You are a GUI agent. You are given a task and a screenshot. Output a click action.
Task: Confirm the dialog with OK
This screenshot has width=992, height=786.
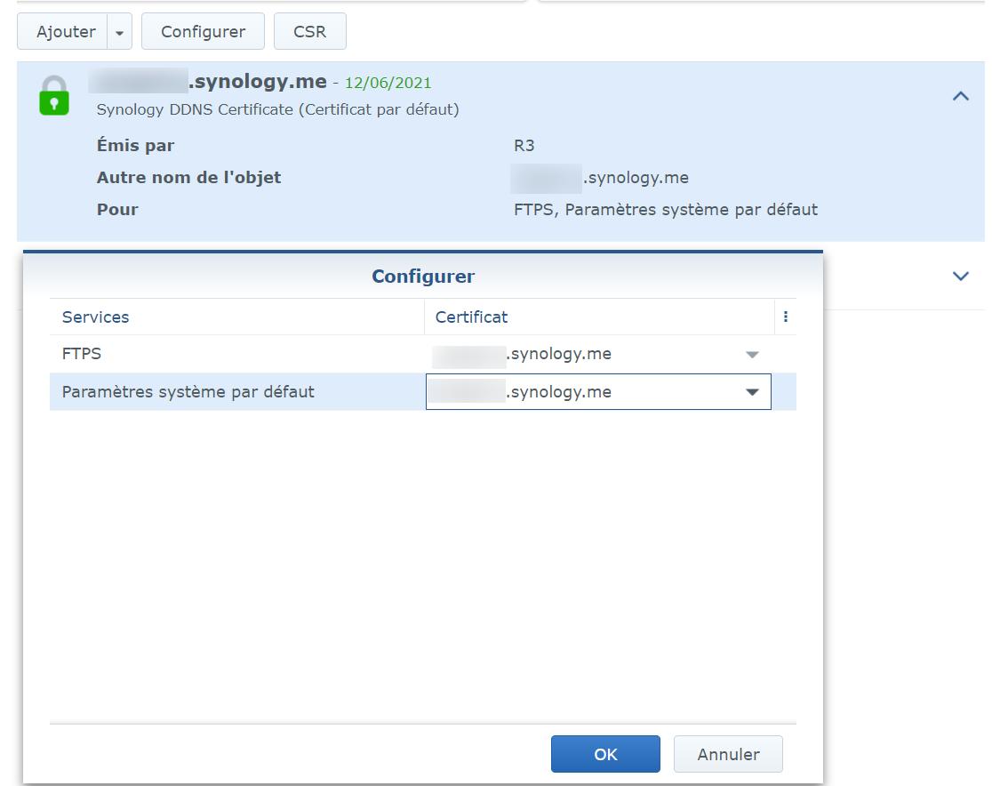605,754
